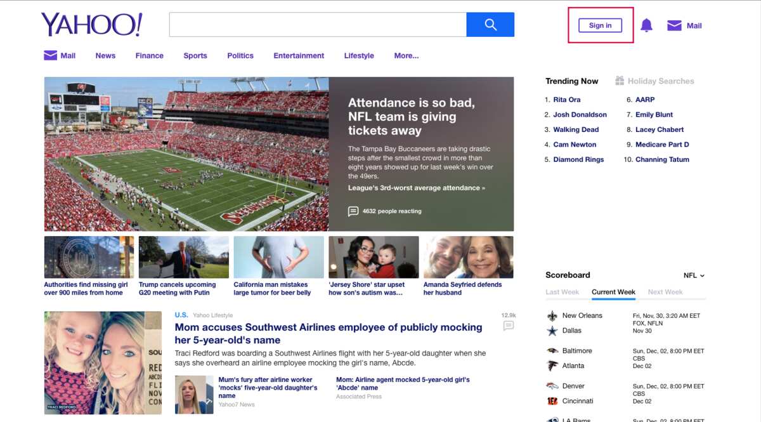This screenshot has height=422, width=761.
Task: Open the Mom accuses Southwest Airlines headline
Action: (x=328, y=333)
